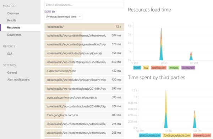Open the SLA report
Image resolution: width=213 pixels, height=139 pixels.
point(10,54)
